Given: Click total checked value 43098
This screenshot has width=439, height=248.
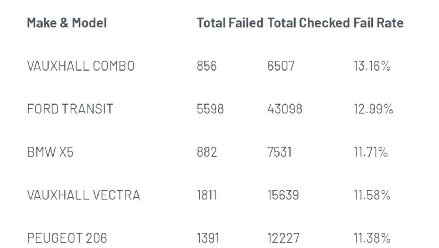Looking at the screenshot, I should tap(285, 109).
